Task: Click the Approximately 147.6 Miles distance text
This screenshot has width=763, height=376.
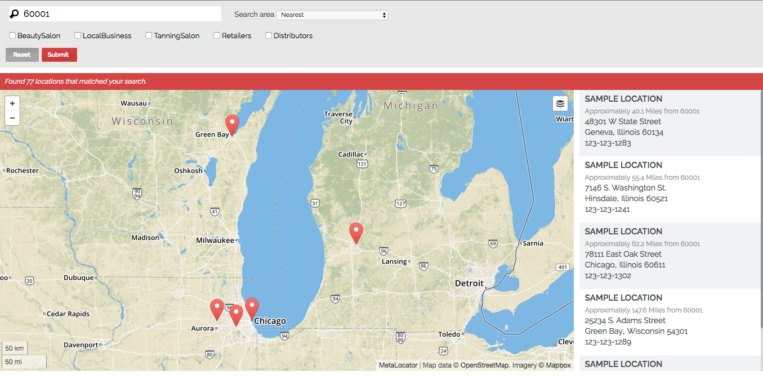Action: click(644, 310)
